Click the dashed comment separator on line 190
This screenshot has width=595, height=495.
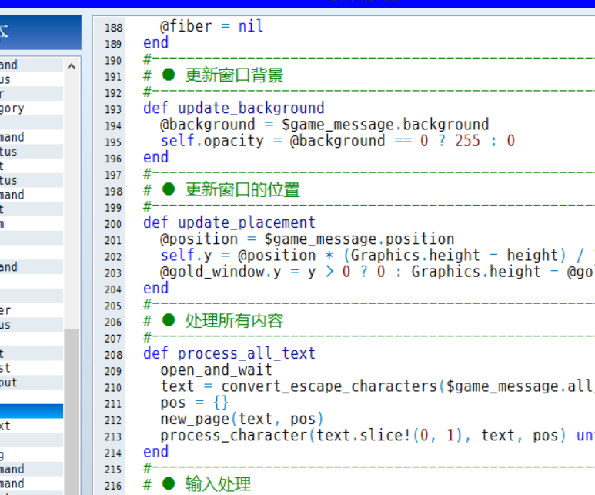(369, 59)
